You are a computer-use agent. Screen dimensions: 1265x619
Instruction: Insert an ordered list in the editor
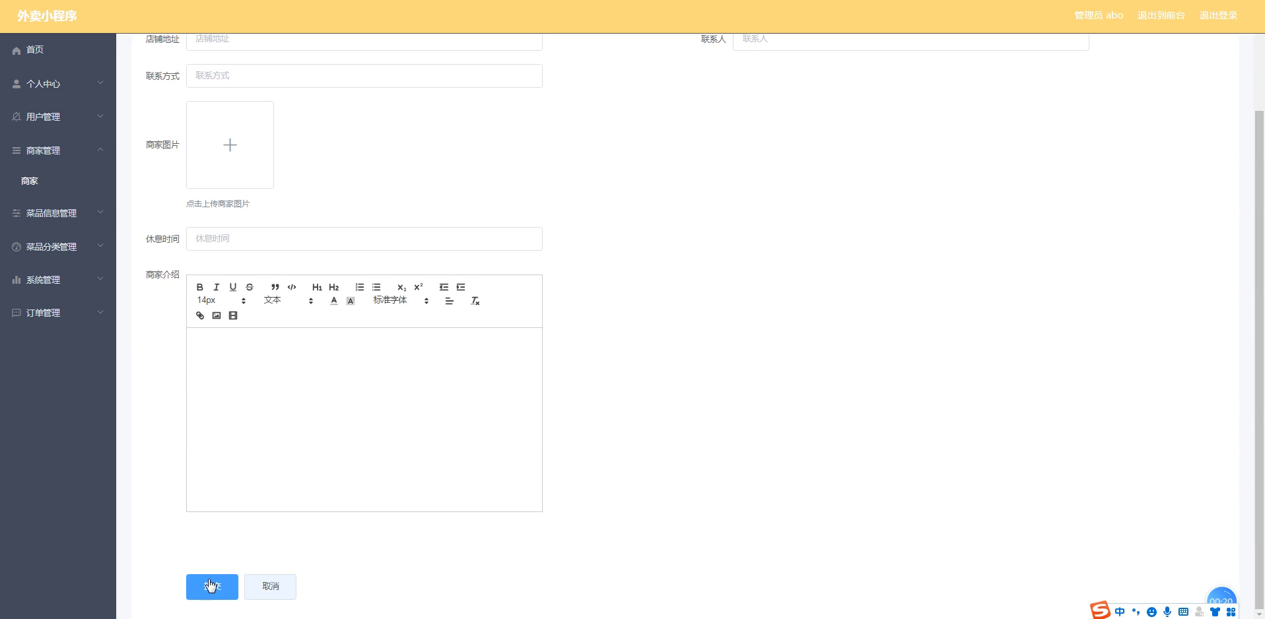click(360, 287)
